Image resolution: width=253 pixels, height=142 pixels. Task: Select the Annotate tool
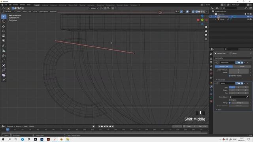(4, 46)
